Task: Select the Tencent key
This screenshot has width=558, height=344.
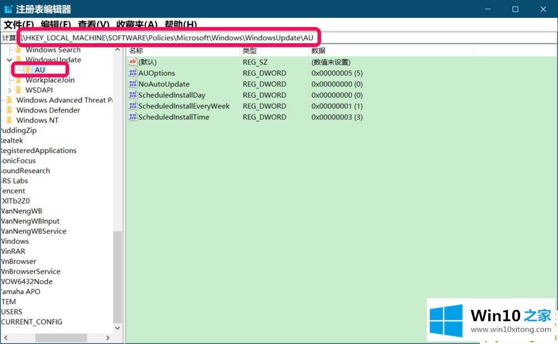Action: [13, 191]
